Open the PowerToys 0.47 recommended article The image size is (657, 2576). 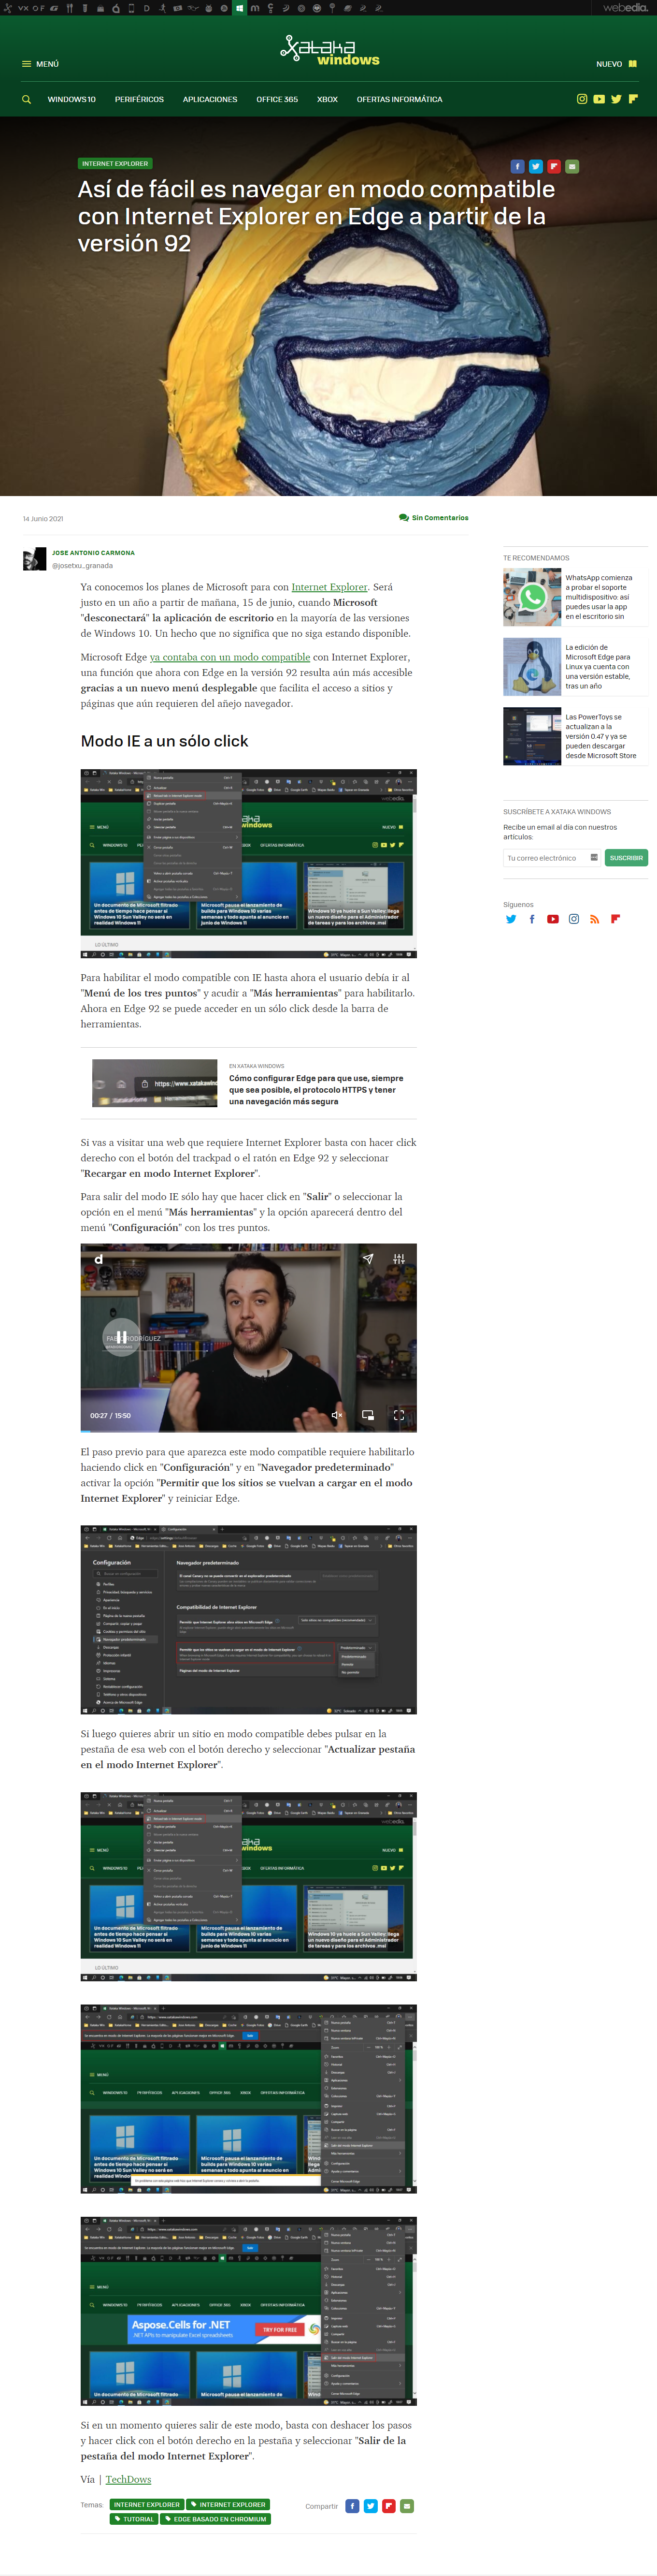[601, 737]
